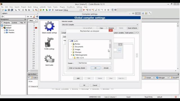Click the red Debug/Continue arrow icon
Image resolution: width=180 pixels, height=101 pixels.
point(84,10)
